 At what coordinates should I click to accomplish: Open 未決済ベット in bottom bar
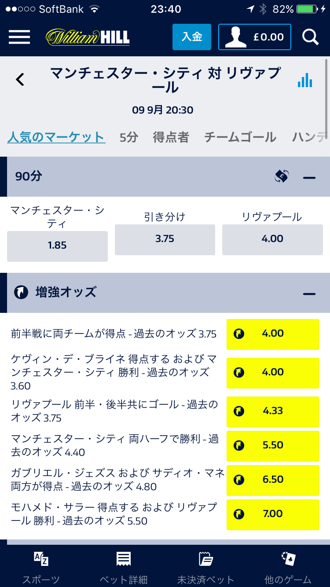click(x=206, y=567)
